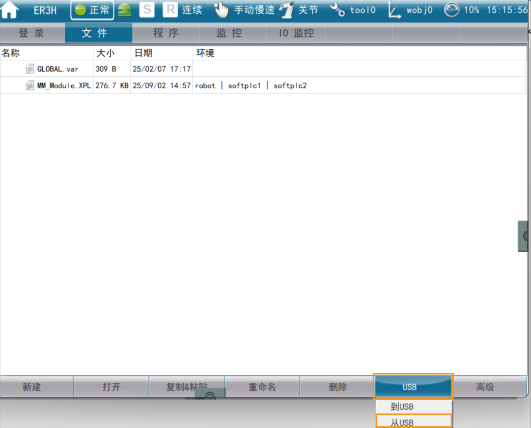The width and height of the screenshot is (531, 428).
Task: Select the tool0 label
Action: click(x=363, y=10)
